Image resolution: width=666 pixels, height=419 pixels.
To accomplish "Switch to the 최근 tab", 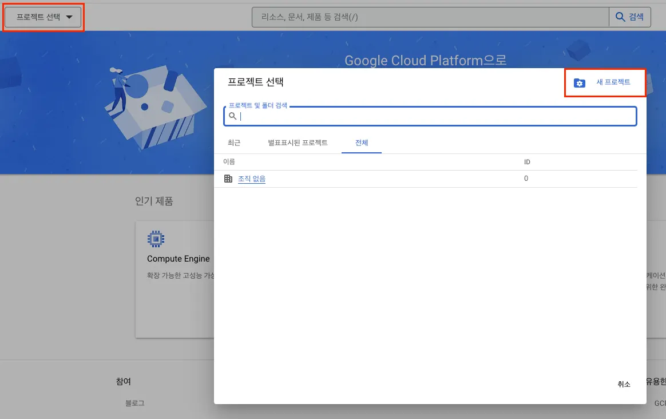I will point(234,143).
